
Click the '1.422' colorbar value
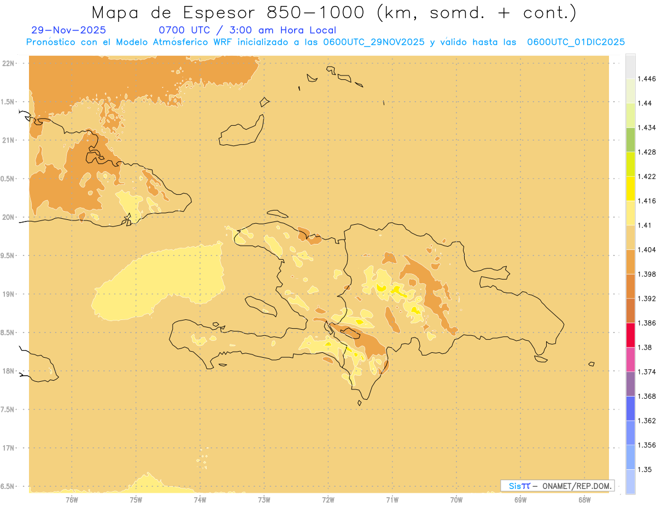click(x=647, y=176)
